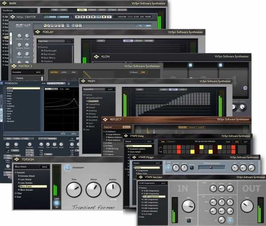The height and width of the screenshot is (226, 266).
Task: Toggle dark square switch below Saturator IN knob
Action: [189, 221]
